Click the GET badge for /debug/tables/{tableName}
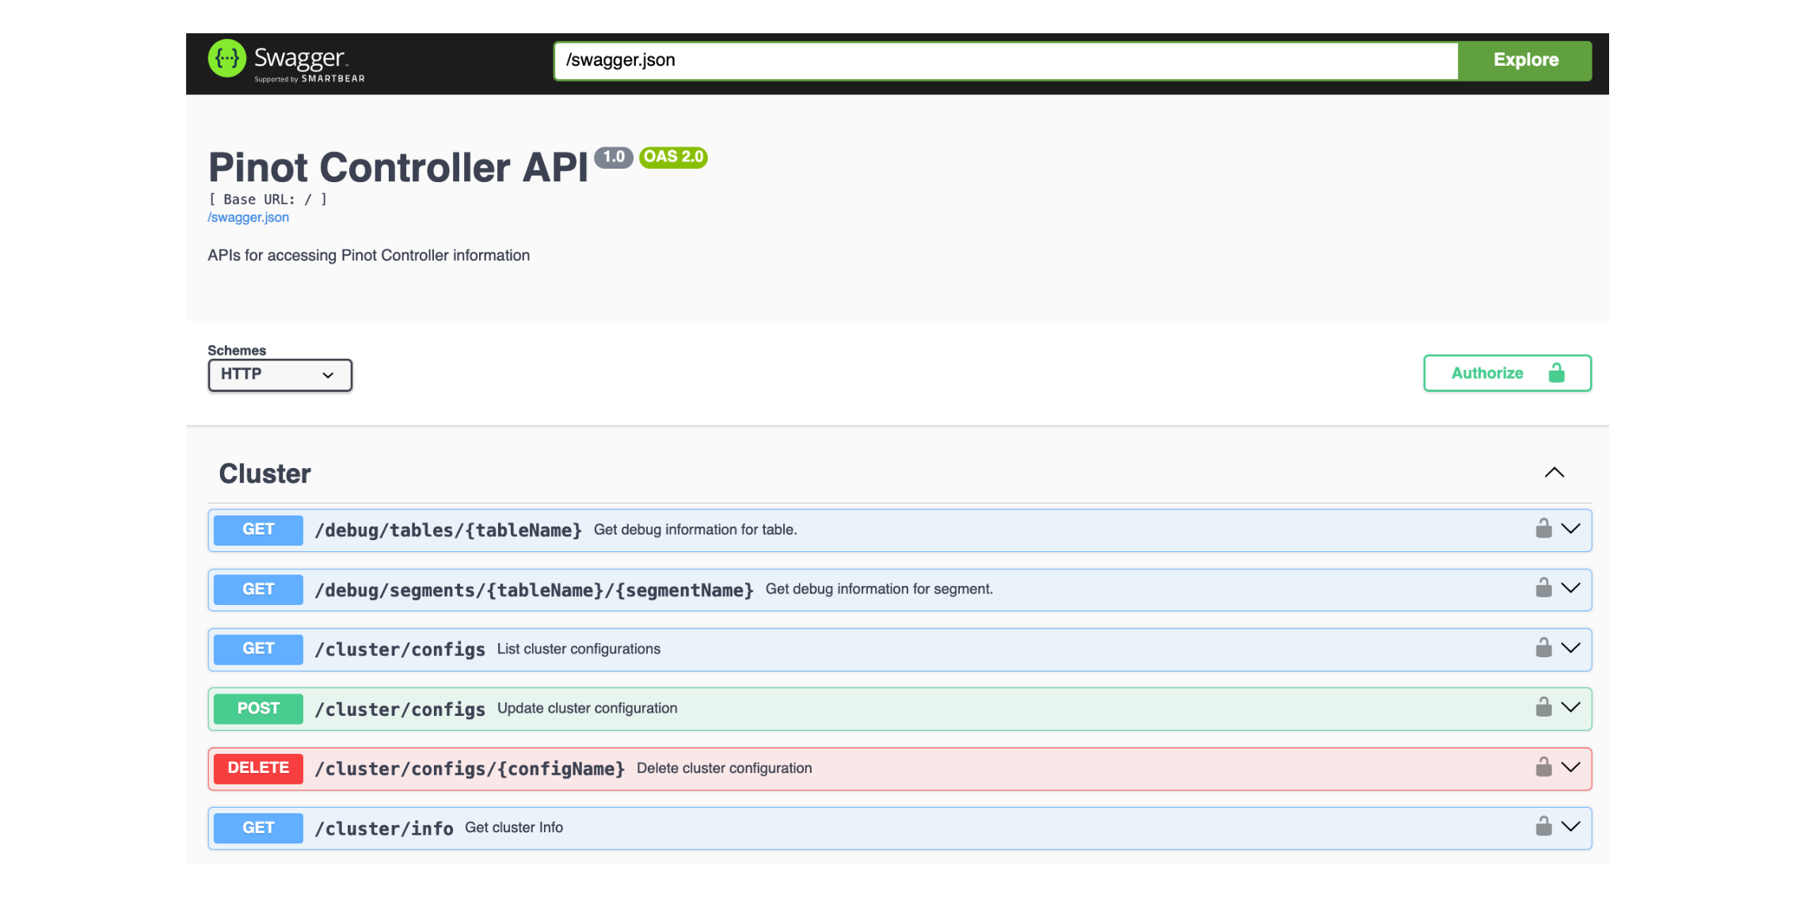 coord(258,530)
